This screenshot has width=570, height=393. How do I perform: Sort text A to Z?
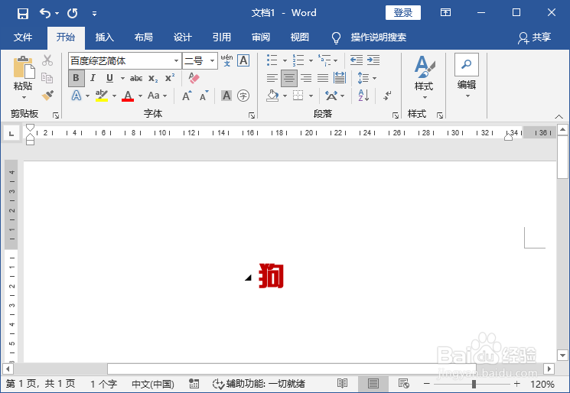click(x=363, y=96)
